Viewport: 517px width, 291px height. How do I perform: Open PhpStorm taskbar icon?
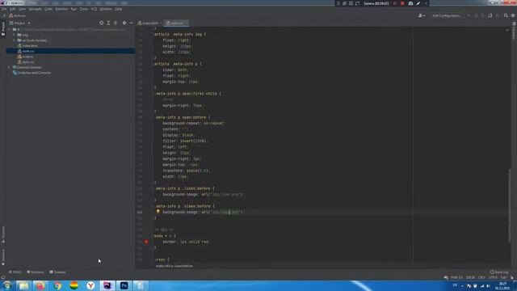(107, 285)
